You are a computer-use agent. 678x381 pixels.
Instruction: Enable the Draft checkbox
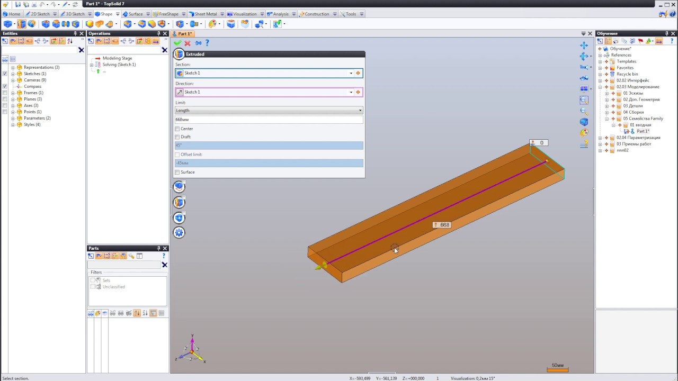tap(177, 137)
